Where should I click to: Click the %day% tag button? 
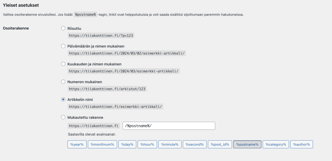(x=127, y=144)
